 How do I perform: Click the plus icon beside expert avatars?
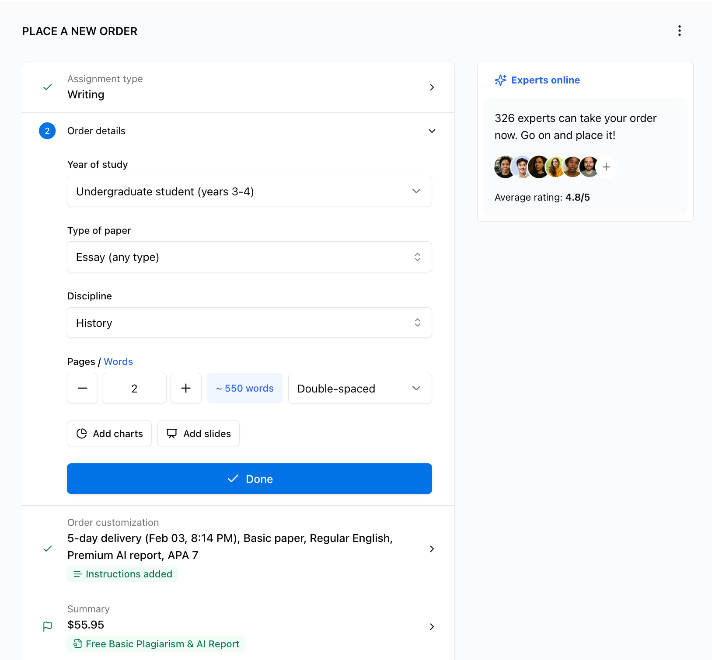click(x=606, y=167)
